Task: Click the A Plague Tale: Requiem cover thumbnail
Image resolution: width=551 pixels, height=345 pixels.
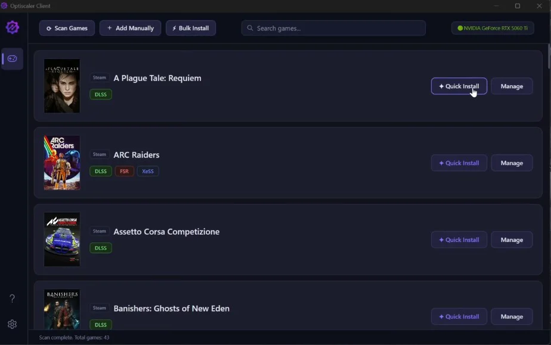Action: (62, 86)
